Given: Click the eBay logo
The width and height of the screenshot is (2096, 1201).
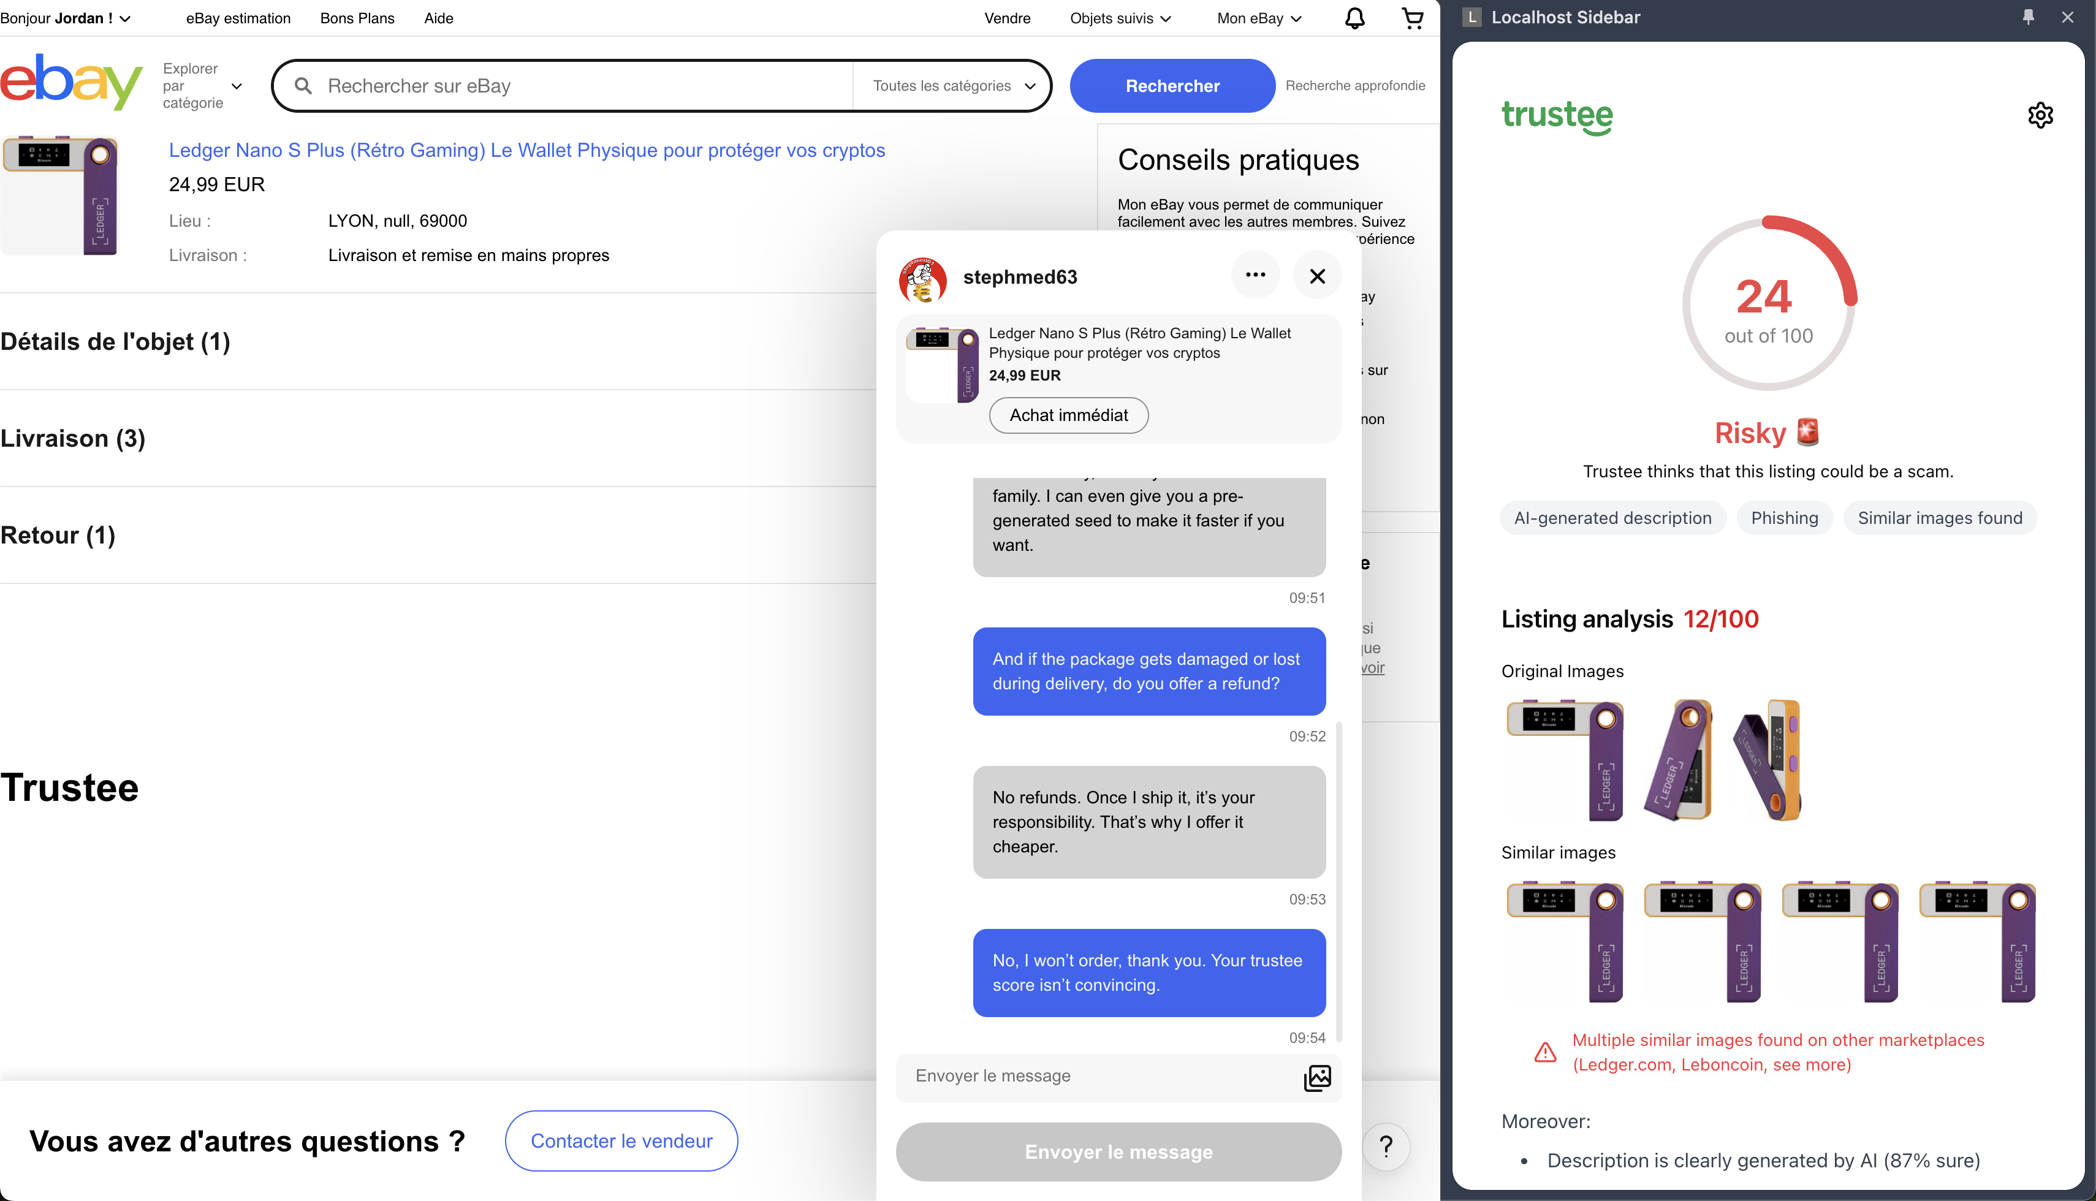Looking at the screenshot, I should [71, 83].
